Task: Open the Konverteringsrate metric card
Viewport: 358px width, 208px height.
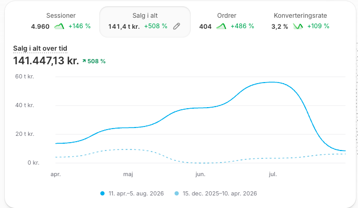Action: (300, 22)
